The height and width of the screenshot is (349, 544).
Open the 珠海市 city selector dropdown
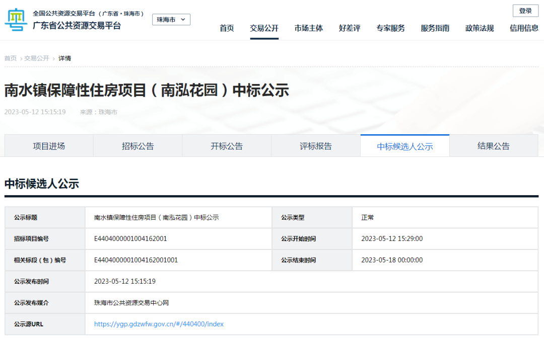coord(168,19)
